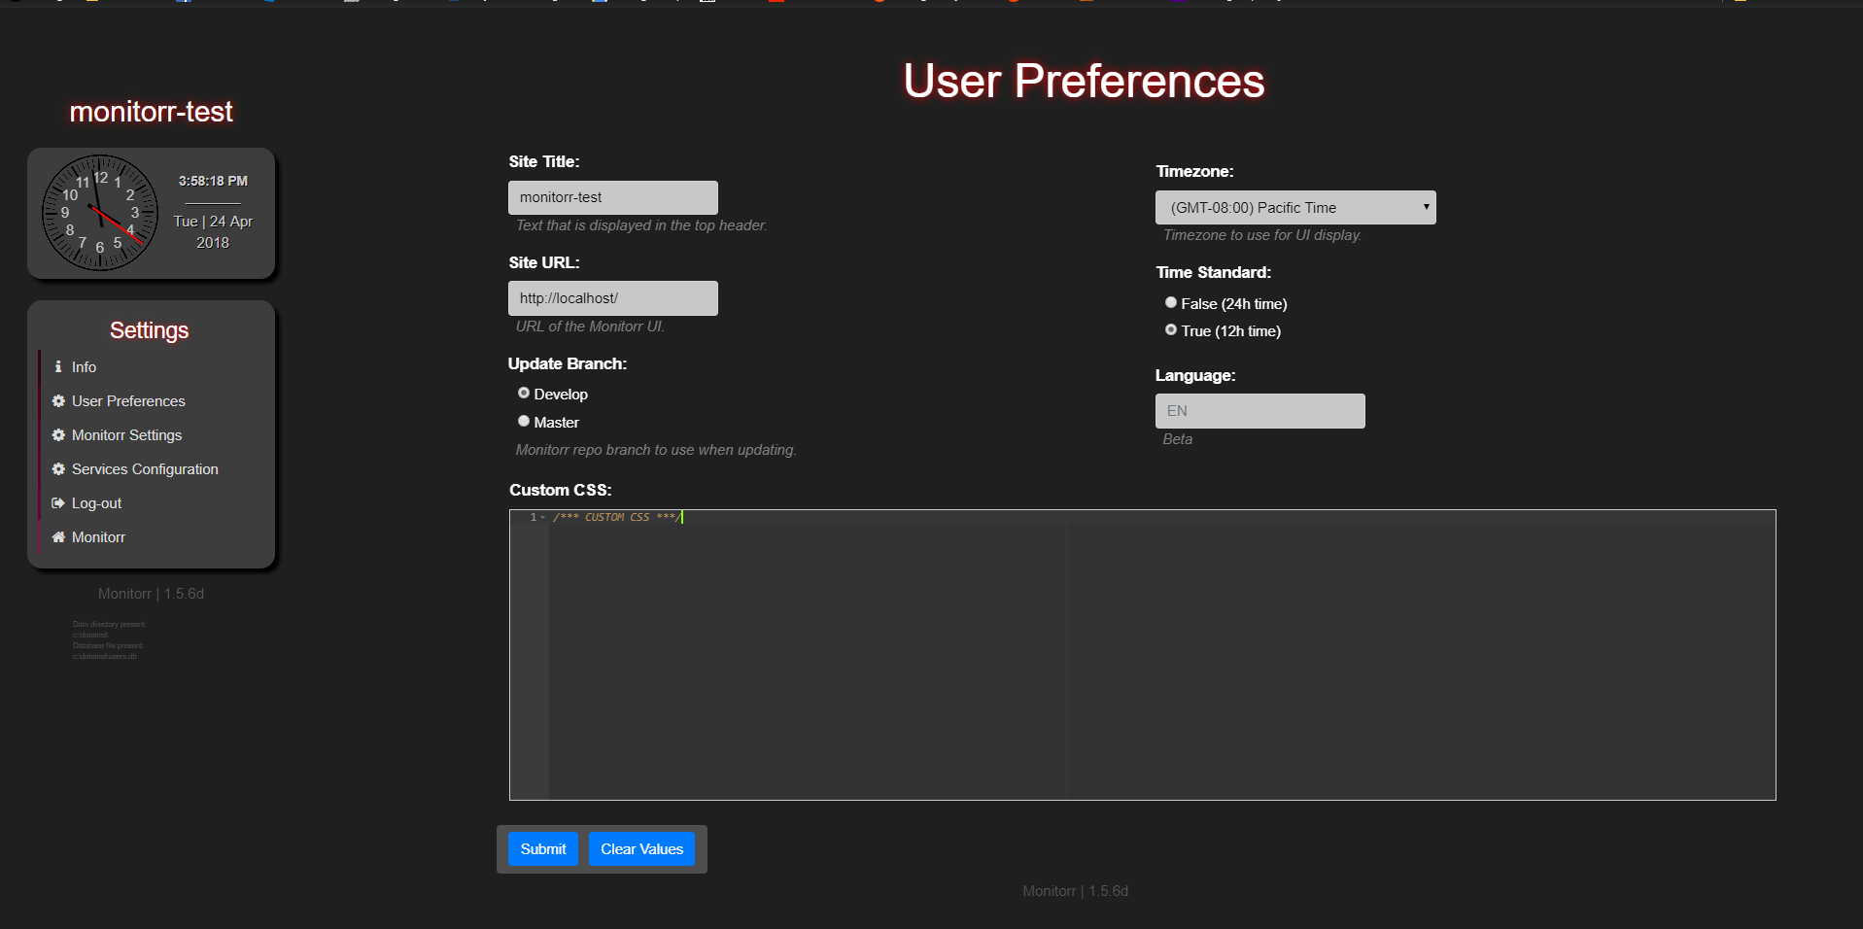Click the analog clock widget

coord(99,213)
